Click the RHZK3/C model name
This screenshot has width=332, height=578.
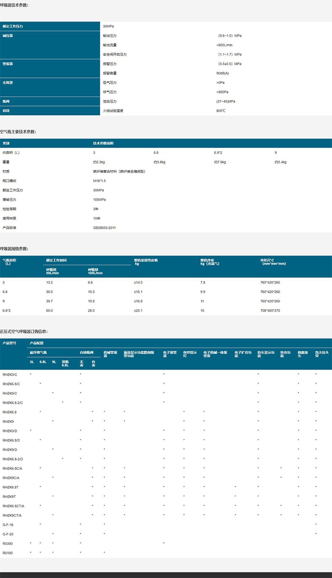[x=10, y=374]
